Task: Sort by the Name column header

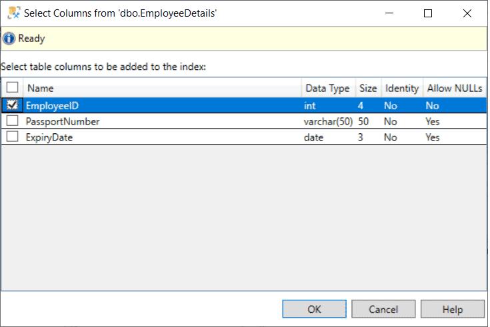Action: [40, 88]
